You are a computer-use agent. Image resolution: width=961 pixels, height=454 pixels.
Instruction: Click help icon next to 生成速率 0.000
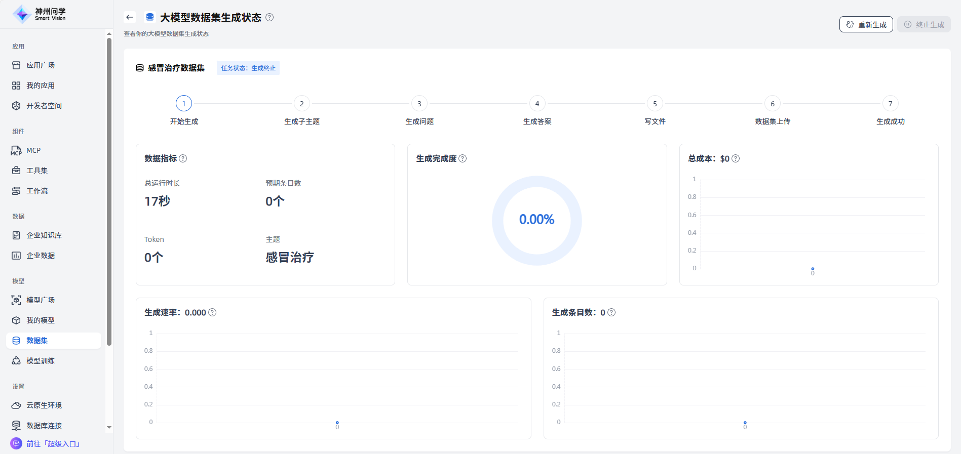[x=212, y=312]
